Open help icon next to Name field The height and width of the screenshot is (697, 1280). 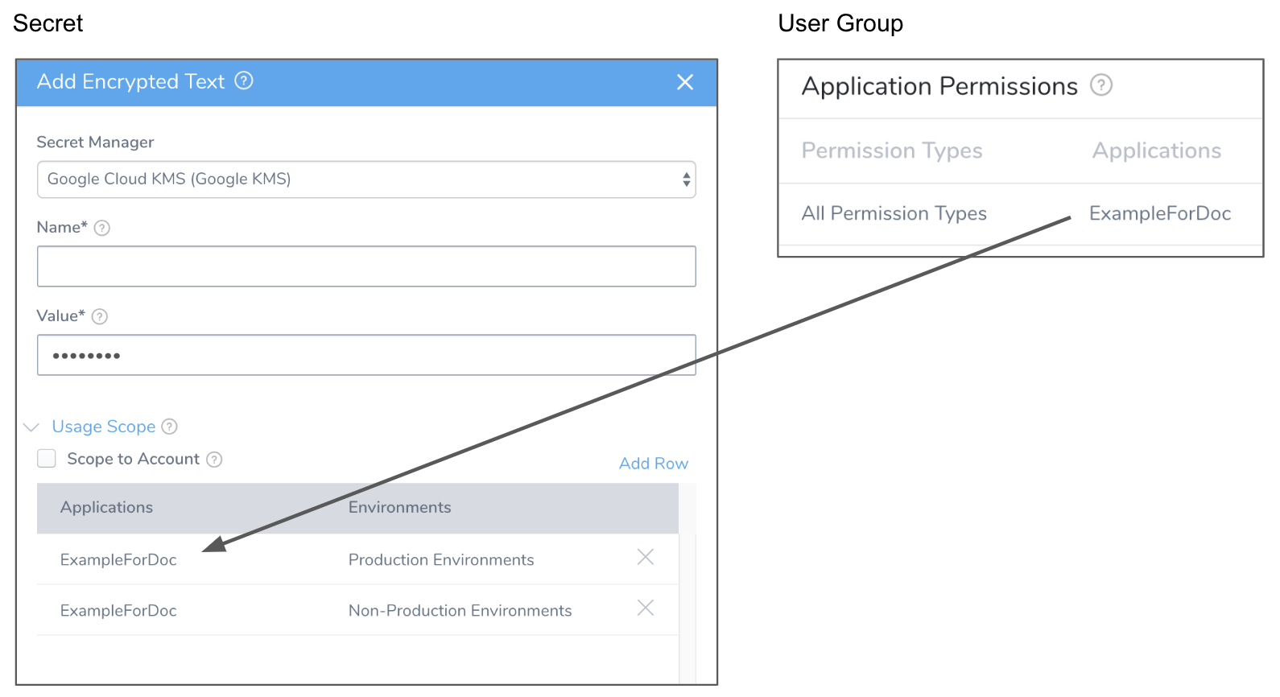(102, 228)
